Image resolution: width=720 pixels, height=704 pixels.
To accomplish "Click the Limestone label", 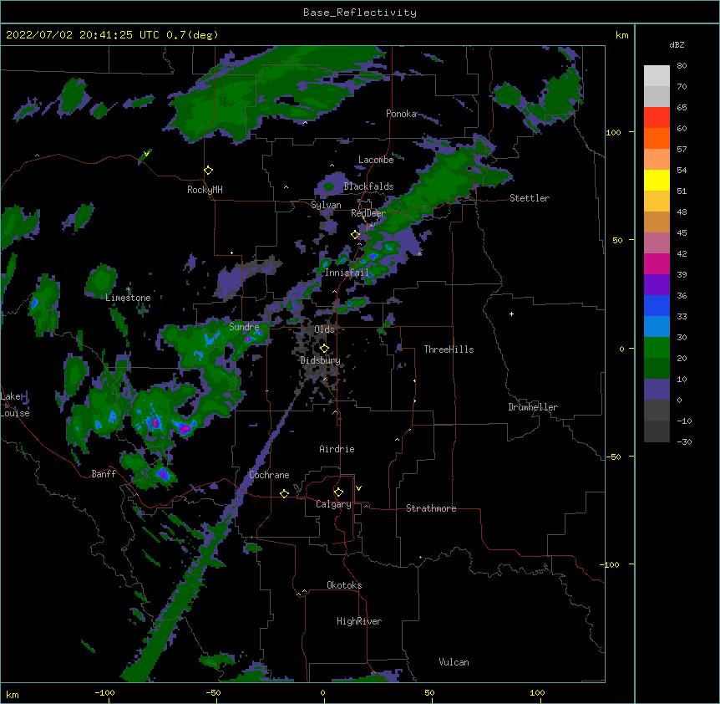I will coord(128,298).
